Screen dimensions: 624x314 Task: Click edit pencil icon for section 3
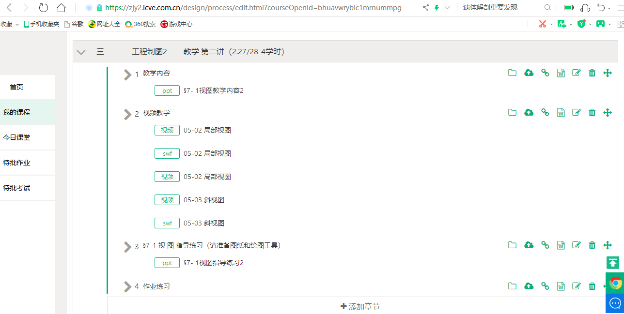pos(577,245)
